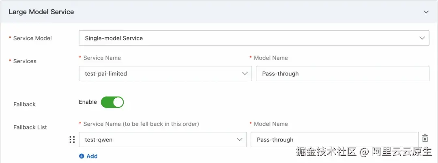Click the 'to be fell back' Service Name label
438x163 pixels.
click(141, 124)
